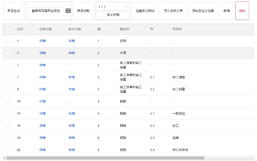Open 目录内容 详情 in the 3.1 施工准备 row
257x161 pixels.
pos(42,77)
